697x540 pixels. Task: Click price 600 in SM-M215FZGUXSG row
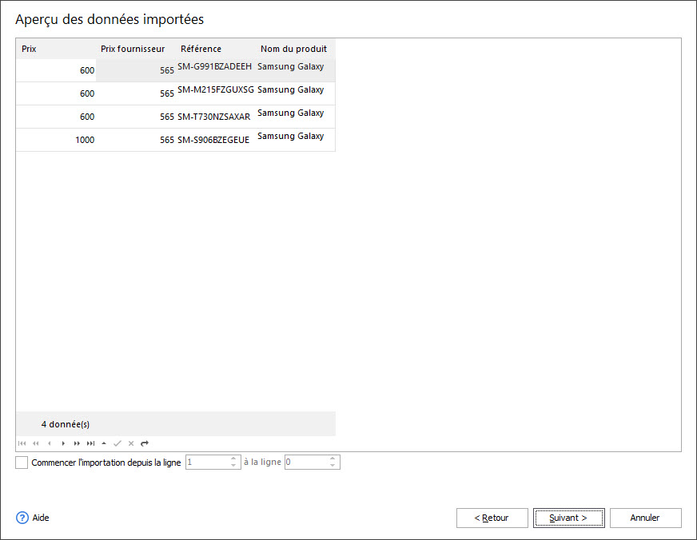(56, 93)
